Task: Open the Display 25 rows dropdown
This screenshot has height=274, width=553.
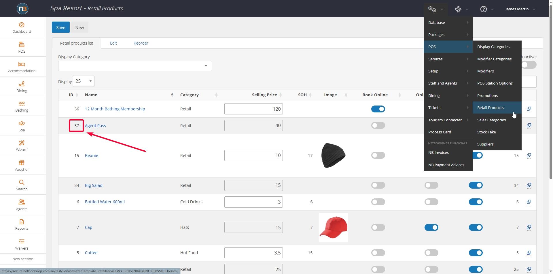Action: coord(84,81)
